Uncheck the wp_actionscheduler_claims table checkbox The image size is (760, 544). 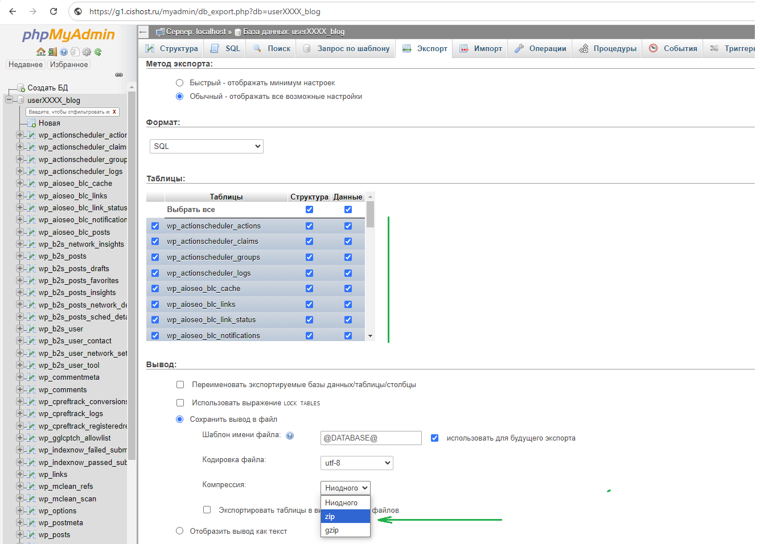point(155,242)
